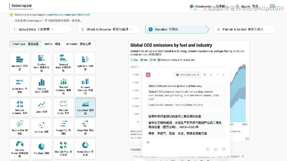This screenshot has height=161, width=287.
Task: Go to step 4 Publish & Embed
Action: (245, 29)
